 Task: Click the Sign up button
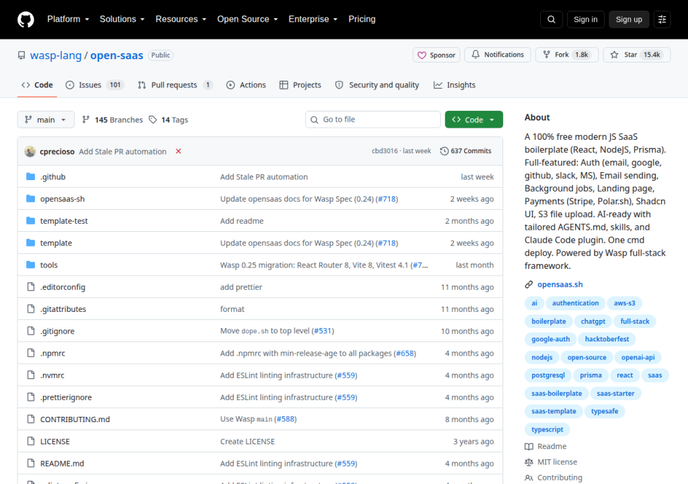[x=629, y=19]
